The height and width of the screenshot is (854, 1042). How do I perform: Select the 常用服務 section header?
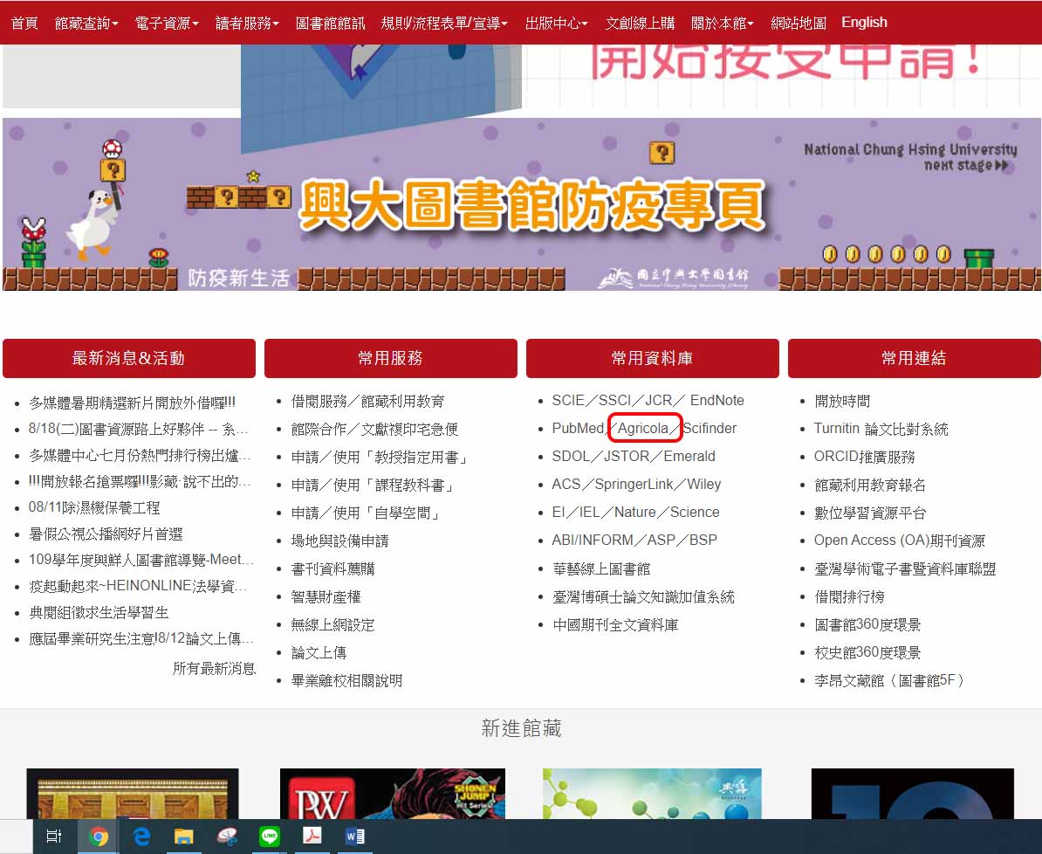[x=391, y=359]
